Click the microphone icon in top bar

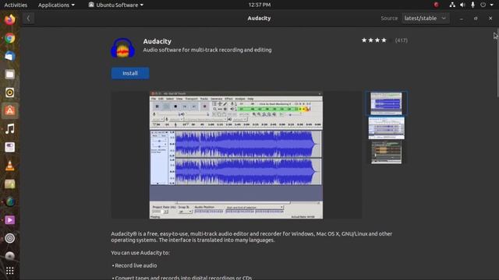(473, 5)
